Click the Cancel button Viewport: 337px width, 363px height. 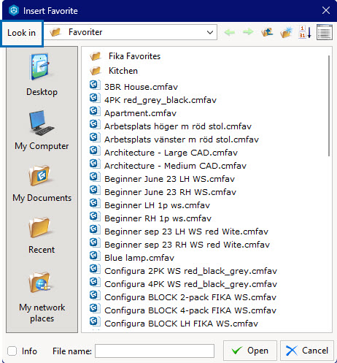(307, 351)
